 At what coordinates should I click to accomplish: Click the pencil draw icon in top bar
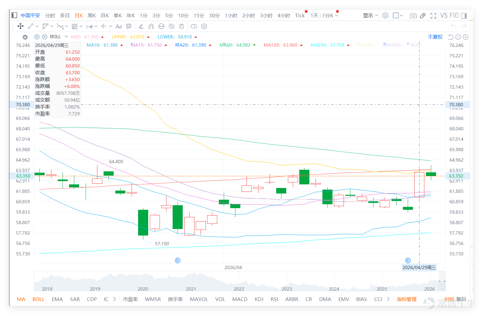(x=423, y=15)
